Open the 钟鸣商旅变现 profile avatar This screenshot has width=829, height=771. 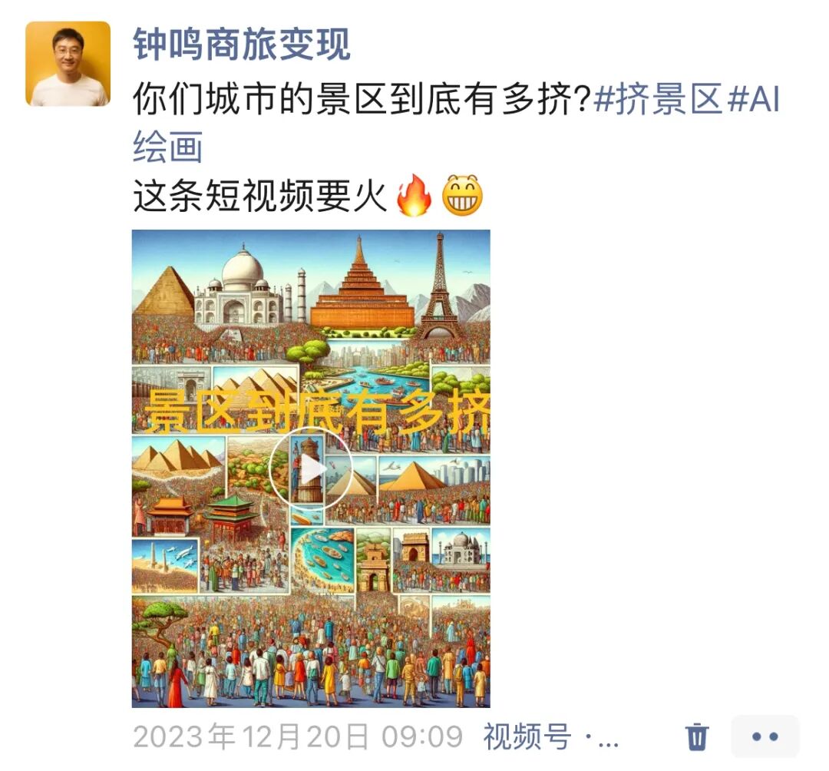coord(68,64)
